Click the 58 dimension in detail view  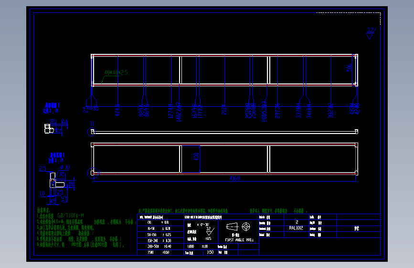(x=71, y=185)
